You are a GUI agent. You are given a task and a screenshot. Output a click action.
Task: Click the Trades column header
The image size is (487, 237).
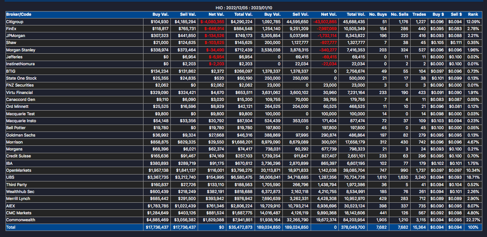pyautogui.click(x=419, y=14)
